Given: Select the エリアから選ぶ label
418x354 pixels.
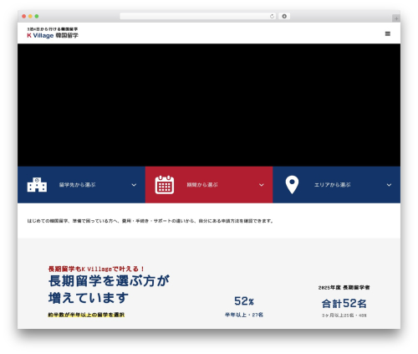Looking at the screenshot, I should 333,185.
